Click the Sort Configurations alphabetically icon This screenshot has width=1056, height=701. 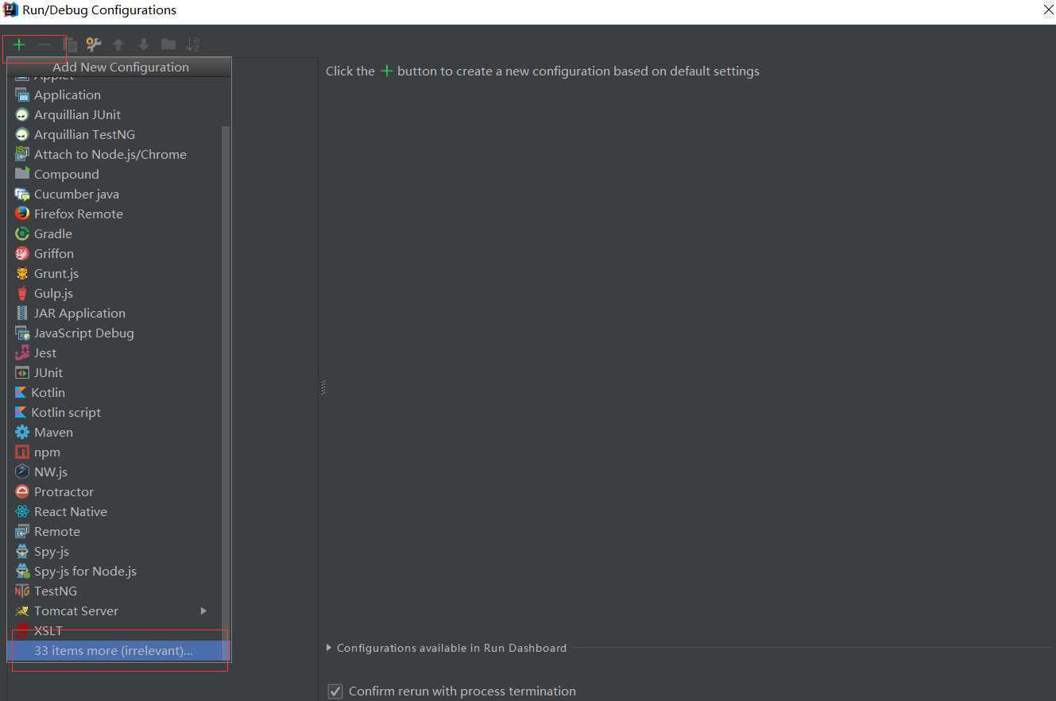point(192,44)
